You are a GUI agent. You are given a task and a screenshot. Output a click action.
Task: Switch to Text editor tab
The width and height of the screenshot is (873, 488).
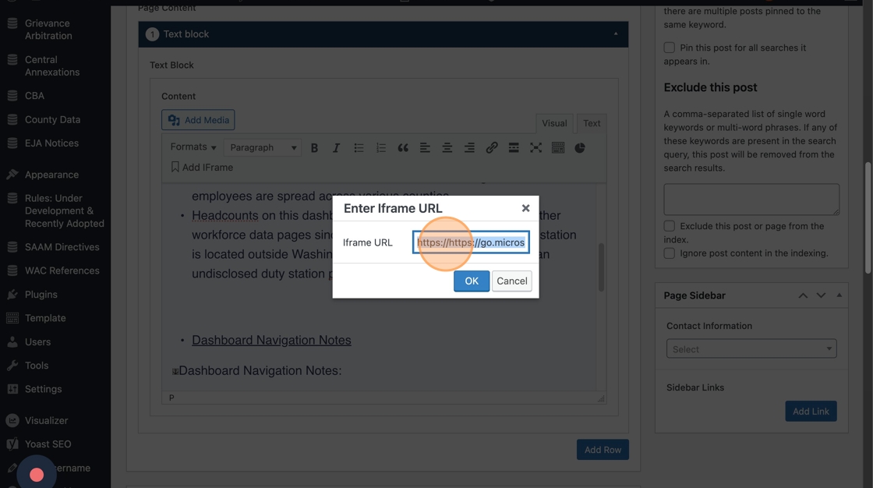pyautogui.click(x=592, y=123)
